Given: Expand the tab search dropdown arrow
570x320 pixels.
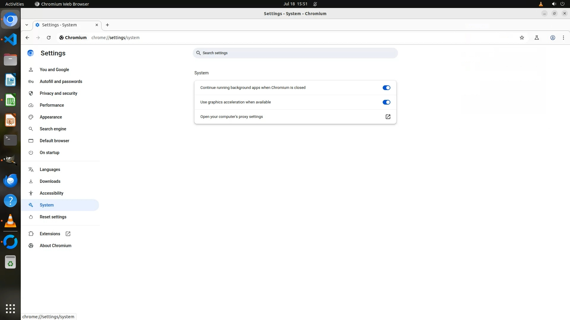Looking at the screenshot, I should (x=27, y=25).
